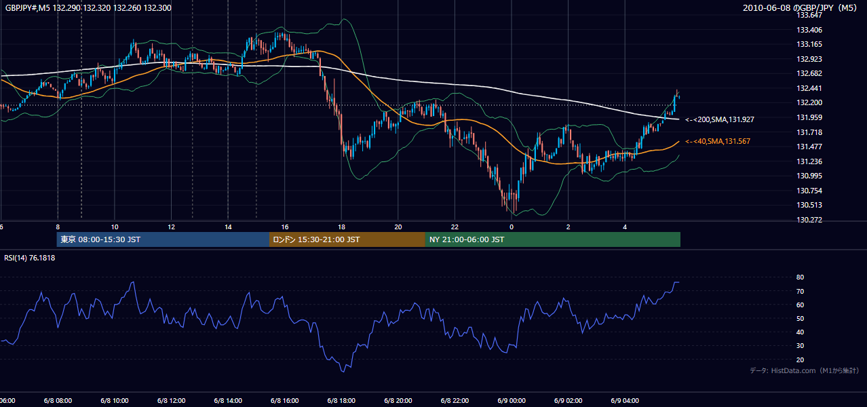The height and width of the screenshot is (407, 867).
Task: Click the 6/8 20:00 date axis label
Action: coord(398,400)
